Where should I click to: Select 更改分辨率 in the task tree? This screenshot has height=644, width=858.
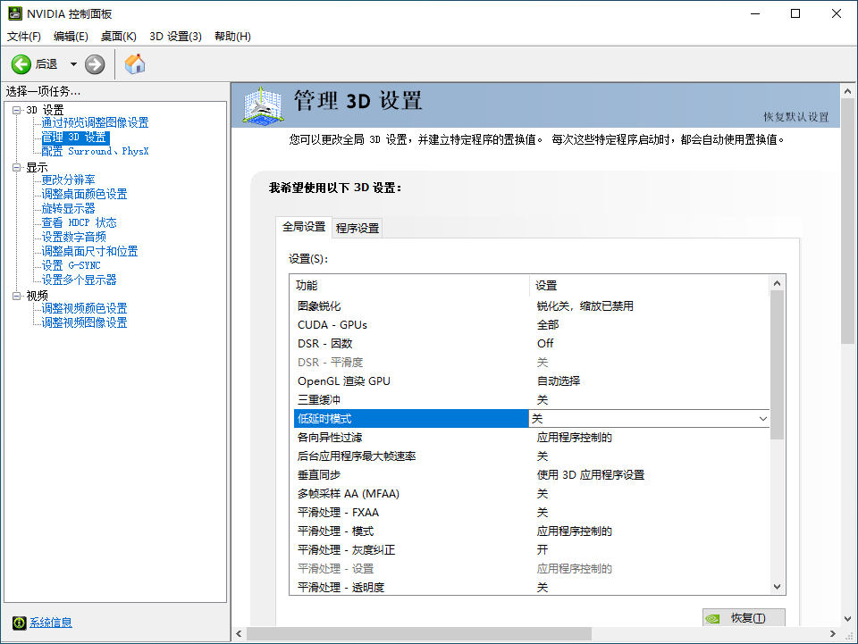71,180
